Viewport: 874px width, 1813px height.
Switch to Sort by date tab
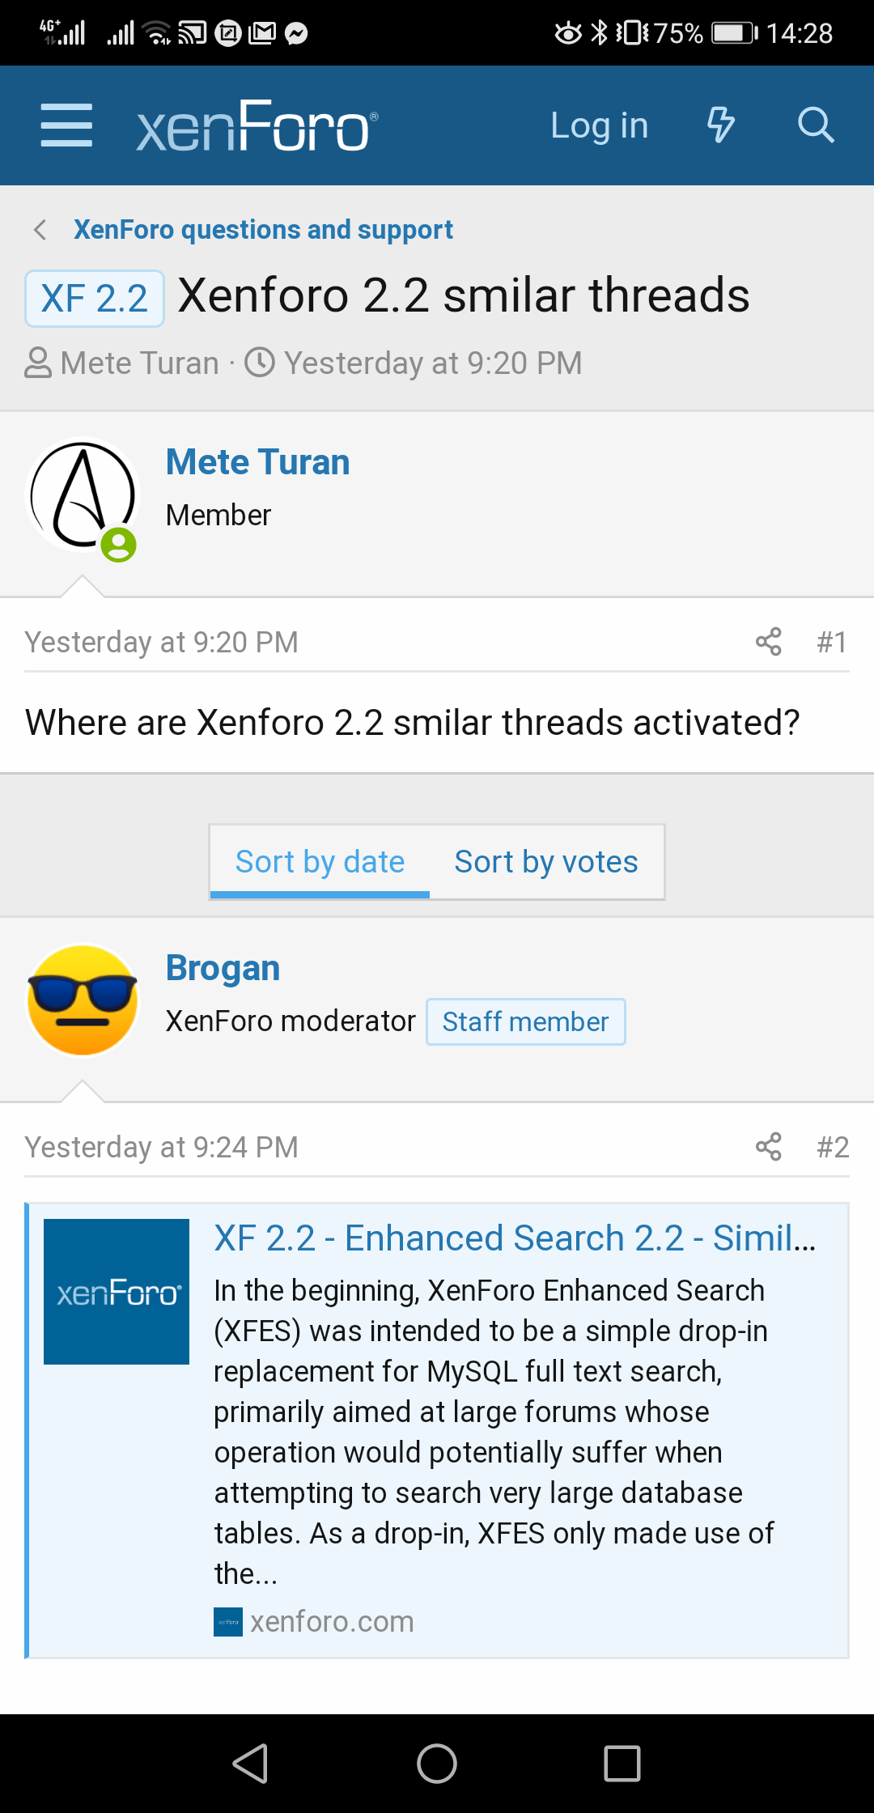(x=320, y=862)
